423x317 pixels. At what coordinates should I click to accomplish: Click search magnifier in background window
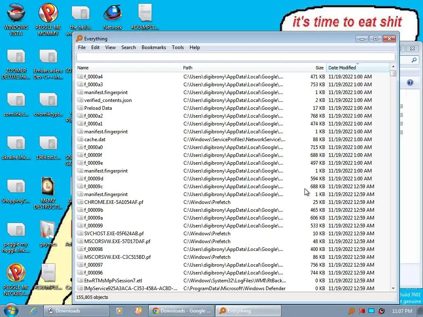414,60
